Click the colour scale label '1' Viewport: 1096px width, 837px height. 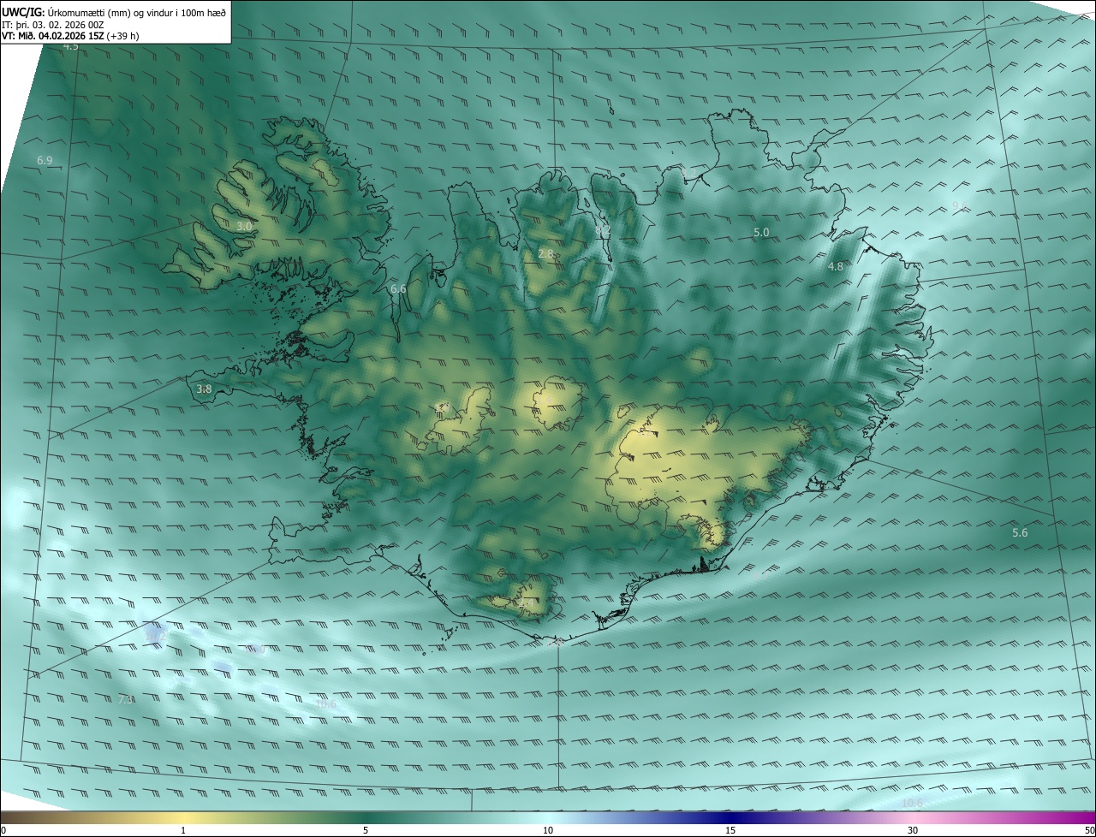183,830
